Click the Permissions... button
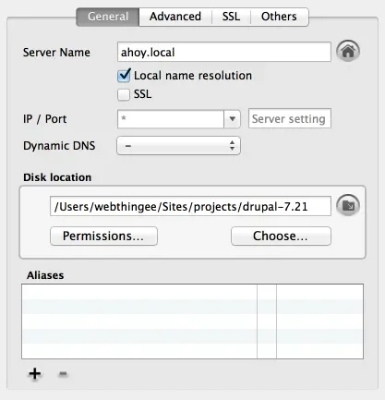This screenshot has width=385, height=400. [x=103, y=236]
